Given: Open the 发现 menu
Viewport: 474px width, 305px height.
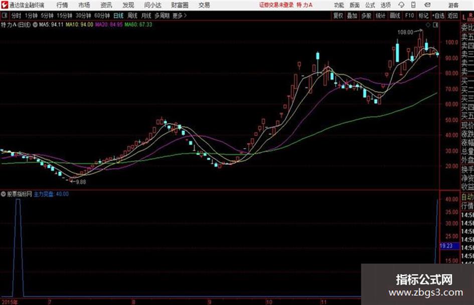Looking at the screenshot, I should [x=128, y=5].
